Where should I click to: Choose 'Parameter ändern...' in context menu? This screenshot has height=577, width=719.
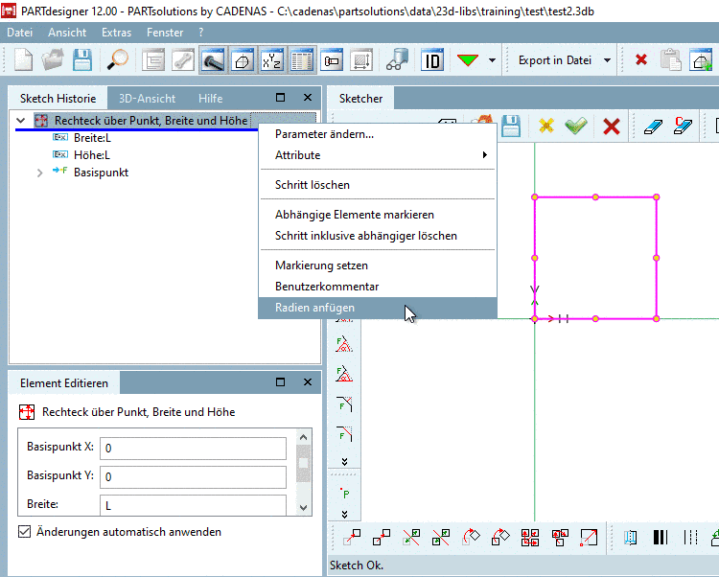pyautogui.click(x=324, y=133)
